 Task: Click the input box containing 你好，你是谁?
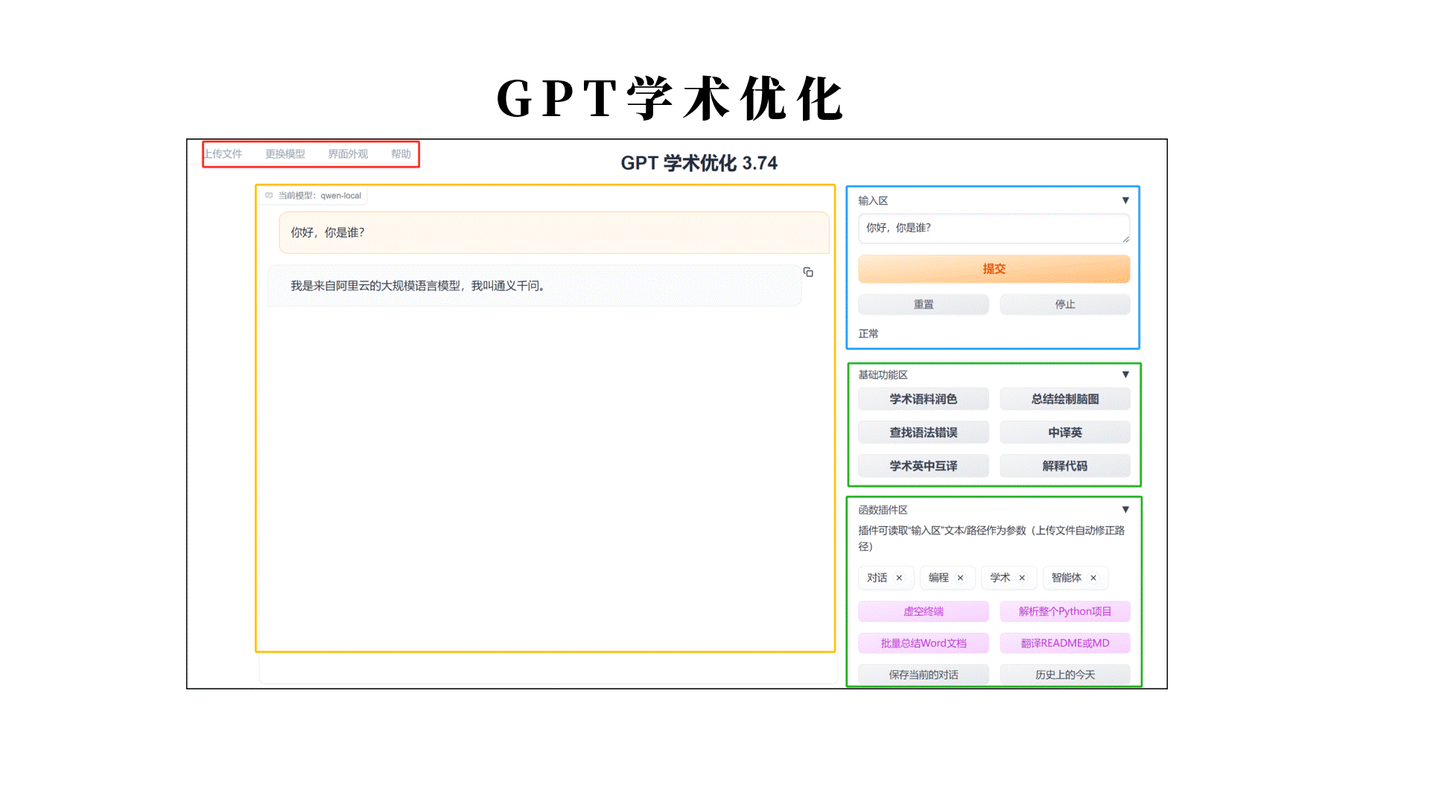click(994, 228)
